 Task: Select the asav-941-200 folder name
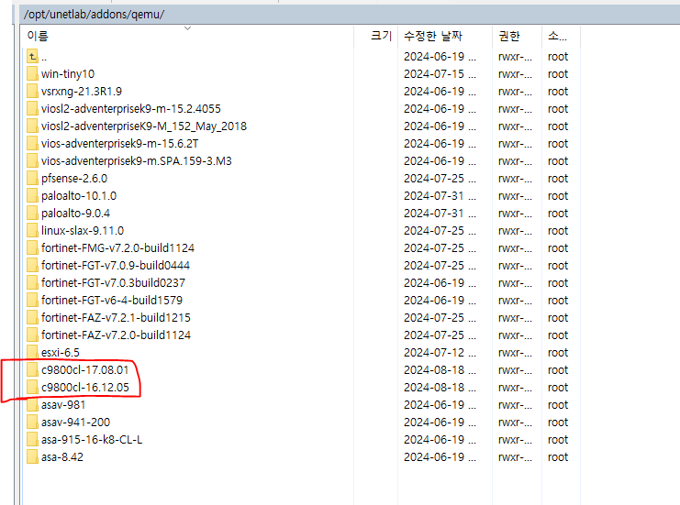coord(75,422)
